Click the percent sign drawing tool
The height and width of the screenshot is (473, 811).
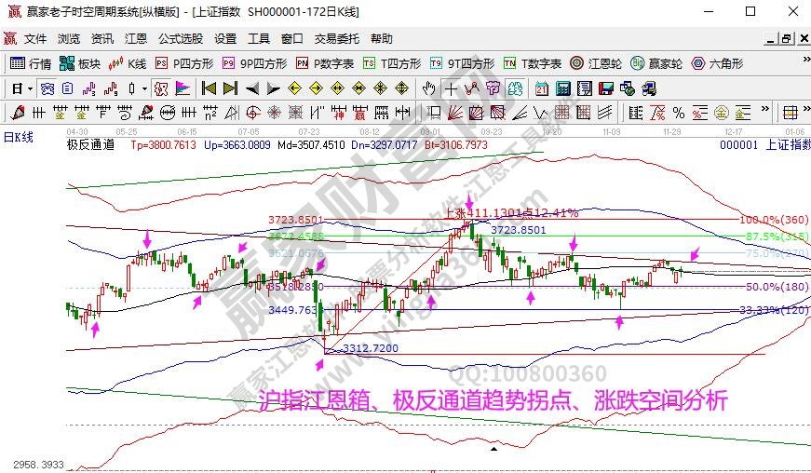click(x=678, y=113)
